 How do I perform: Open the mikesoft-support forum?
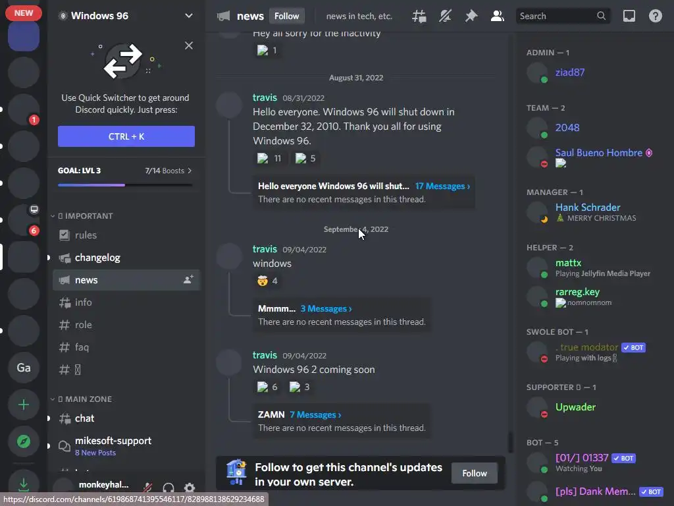(126, 446)
